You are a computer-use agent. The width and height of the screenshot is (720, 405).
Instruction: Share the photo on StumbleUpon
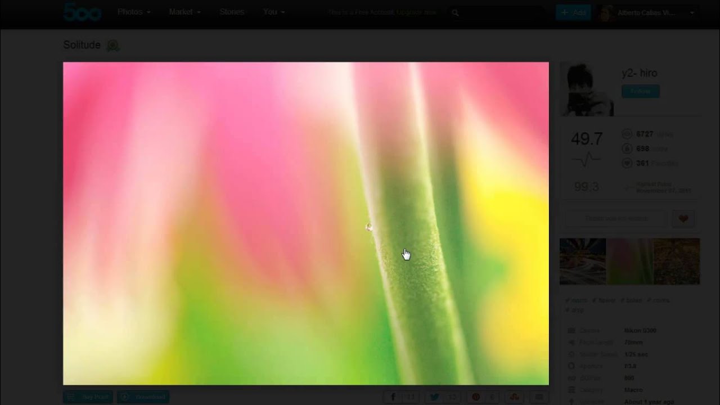point(514,397)
